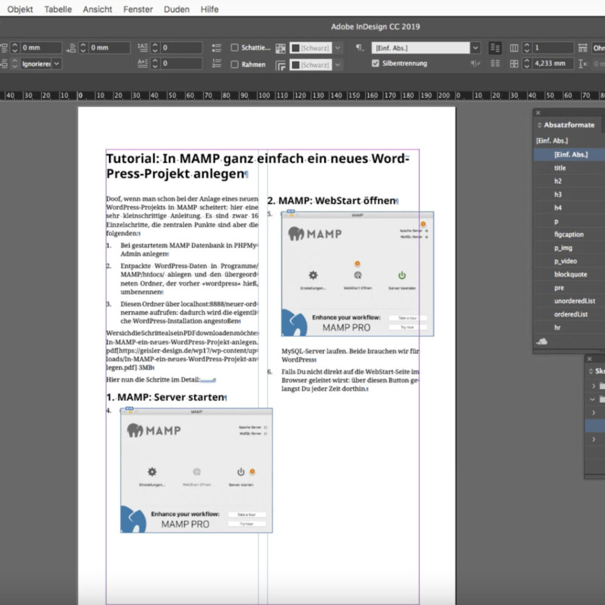This screenshot has width=605, height=605.
Task: Collapse the opened folder in scripts panel
Action: [593, 399]
